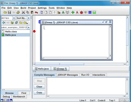
Task: Click the Number Lines page icon
Action: 50,12
